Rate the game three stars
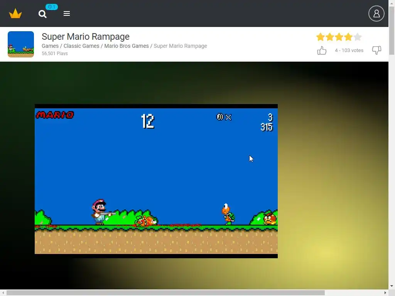The height and width of the screenshot is (296, 395). [339, 37]
